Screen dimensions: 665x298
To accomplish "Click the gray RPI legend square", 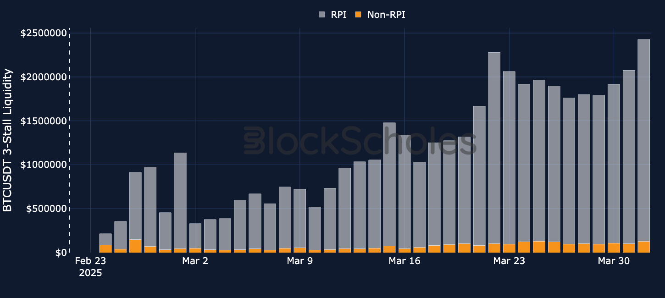I will (x=321, y=15).
